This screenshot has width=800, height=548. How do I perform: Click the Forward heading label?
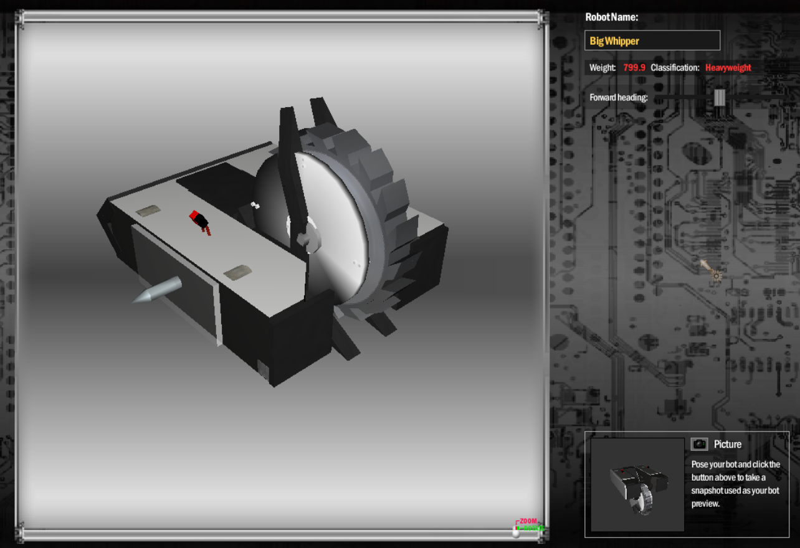click(x=618, y=98)
